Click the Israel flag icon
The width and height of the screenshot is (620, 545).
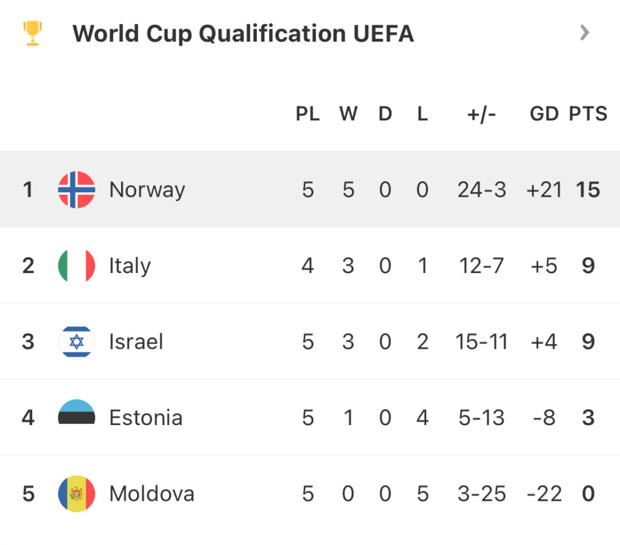pyautogui.click(x=76, y=342)
